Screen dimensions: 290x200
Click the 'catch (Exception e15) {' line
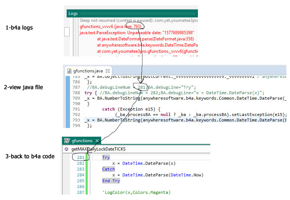coord(131,109)
